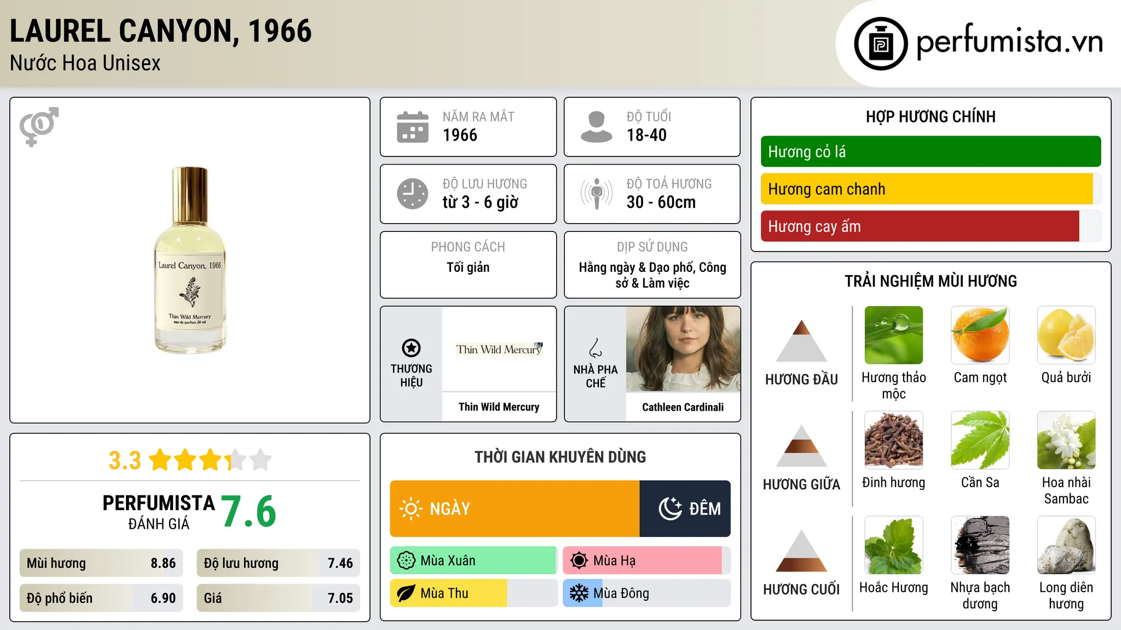The width and height of the screenshot is (1121, 630).
Task: Click the yellow Hương cam chanh accord bar
Action: pos(927,189)
